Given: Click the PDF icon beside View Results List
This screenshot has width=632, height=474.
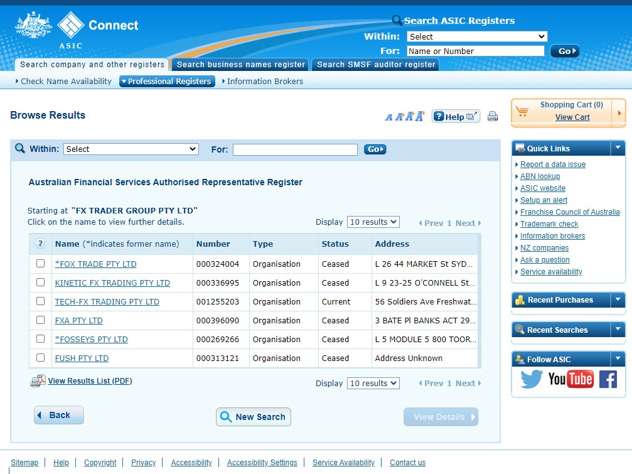Looking at the screenshot, I should [x=38, y=381].
